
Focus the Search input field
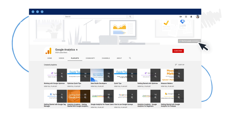[x=95, y=17]
